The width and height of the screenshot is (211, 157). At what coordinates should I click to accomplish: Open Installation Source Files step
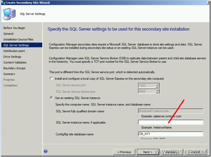(18, 39)
